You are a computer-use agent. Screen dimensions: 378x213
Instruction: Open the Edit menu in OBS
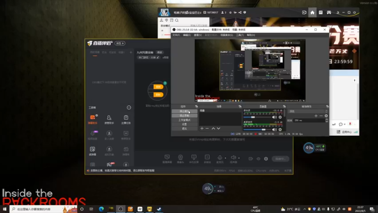click(x=187, y=35)
